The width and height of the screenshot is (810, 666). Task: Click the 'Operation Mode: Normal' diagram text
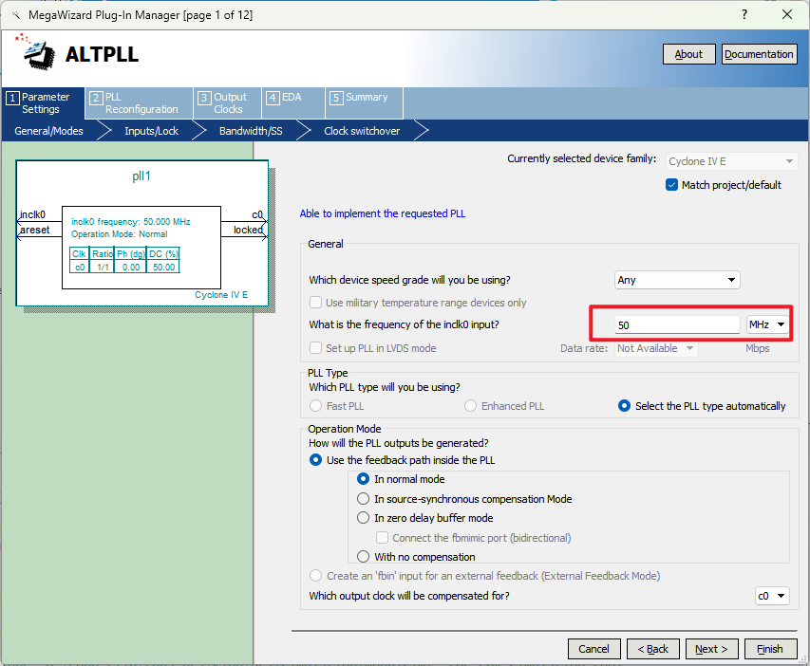120,234
